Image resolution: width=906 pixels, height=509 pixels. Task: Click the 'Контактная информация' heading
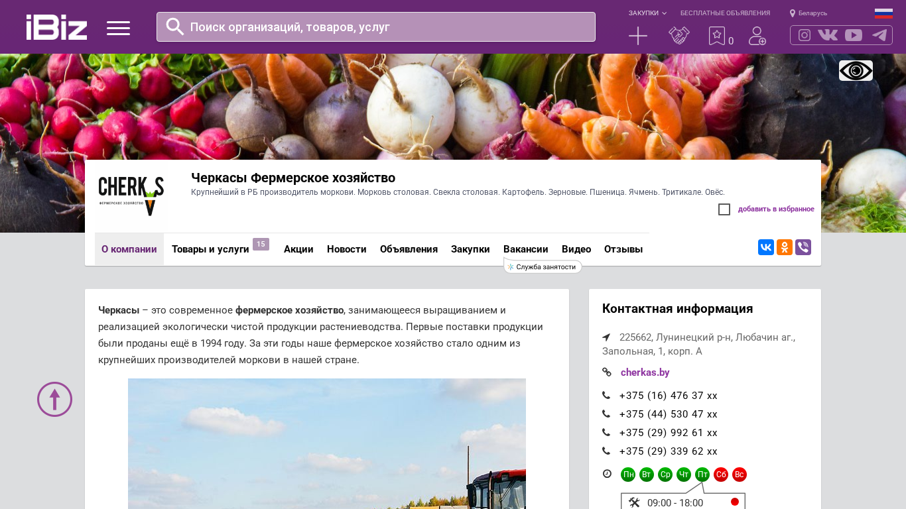[x=677, y=309]
